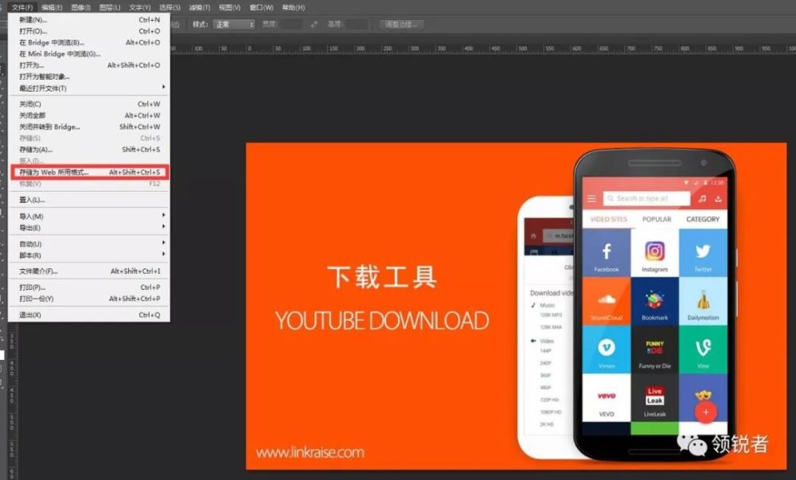The height and width of the screenshot is (480, 796).
Task: Click the phone's search input field
Action: (x=645, y=198)
